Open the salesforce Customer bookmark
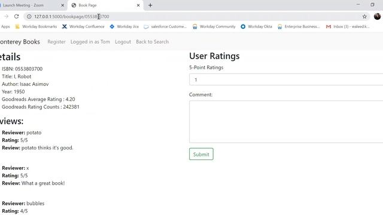 tap(165, 26)
